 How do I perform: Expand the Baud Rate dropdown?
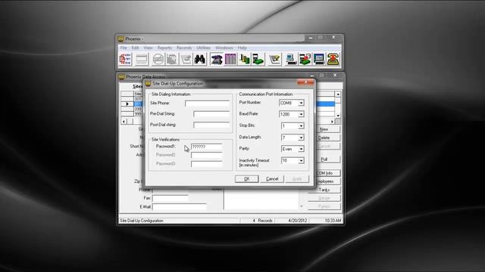(x=301, y=114)
